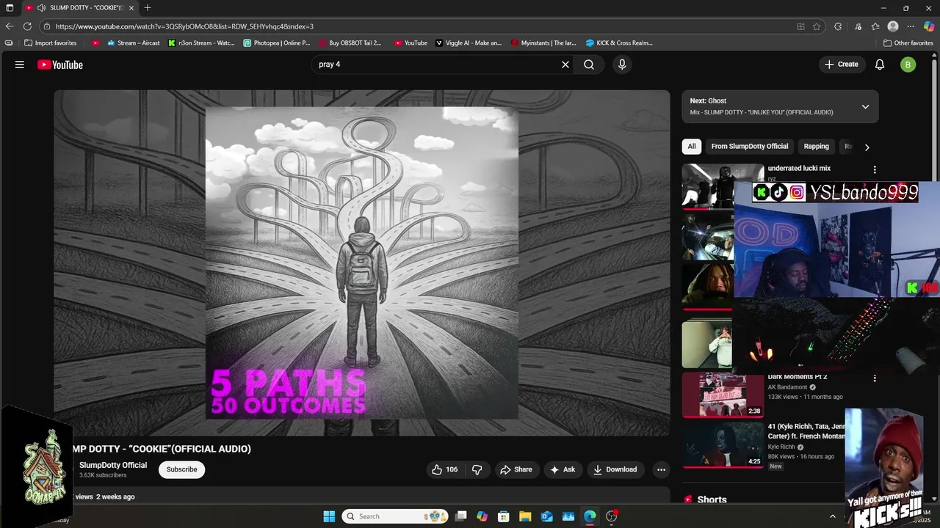940x528 pixels.
Task: Launch Copilot from taskbar
Action: [x=482, y=516]
